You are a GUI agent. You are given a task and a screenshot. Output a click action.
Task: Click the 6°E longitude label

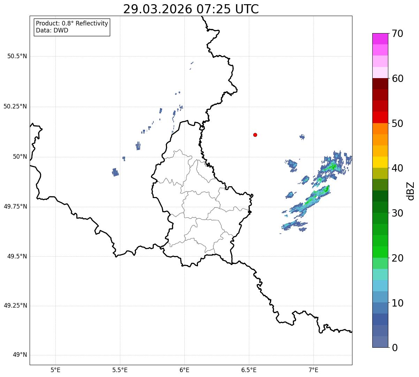184,370
